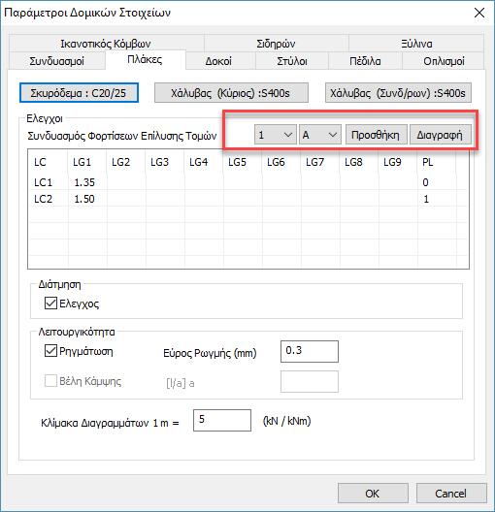Click the Cancel button
This screenshot has height=512, width=495.
[451, 493]
